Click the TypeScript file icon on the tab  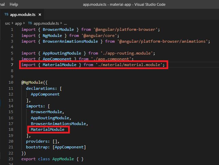point(6,14)
